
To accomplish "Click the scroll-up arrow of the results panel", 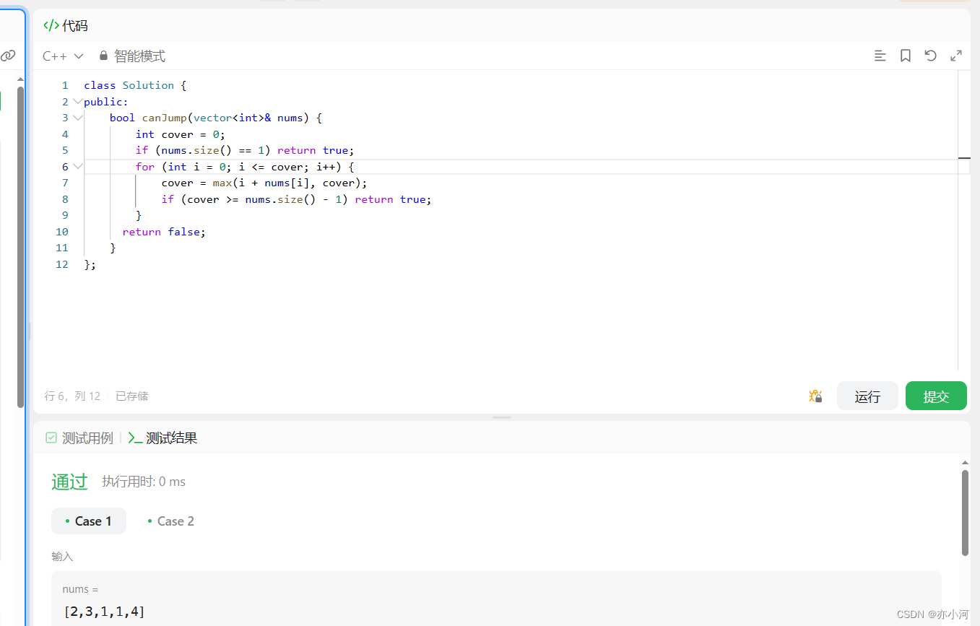I will point(965,463).
